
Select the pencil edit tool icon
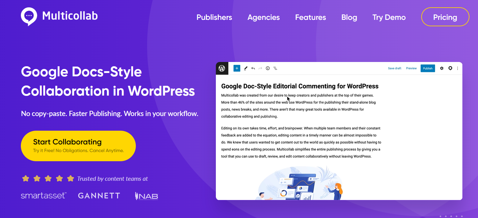pos(246,68)
